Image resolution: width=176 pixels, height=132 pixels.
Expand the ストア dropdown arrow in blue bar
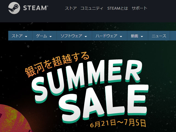coord(26,37)
